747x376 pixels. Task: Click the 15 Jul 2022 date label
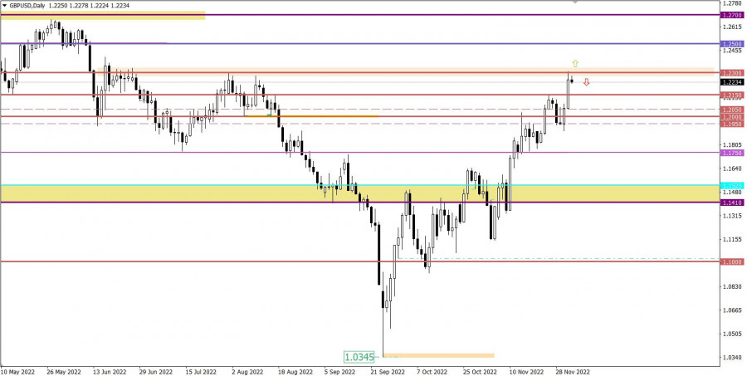202,371
